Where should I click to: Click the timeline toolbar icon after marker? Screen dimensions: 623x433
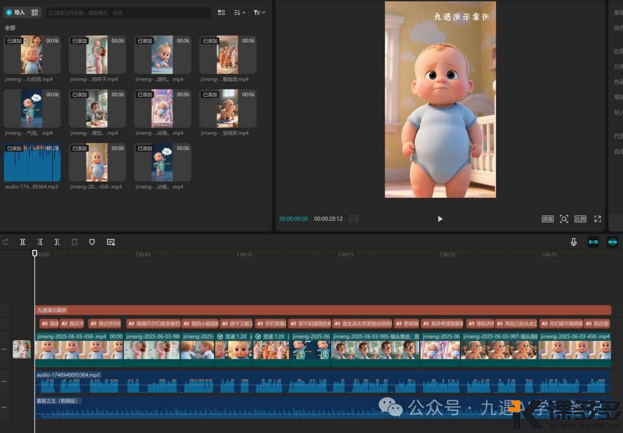[111, 242]
